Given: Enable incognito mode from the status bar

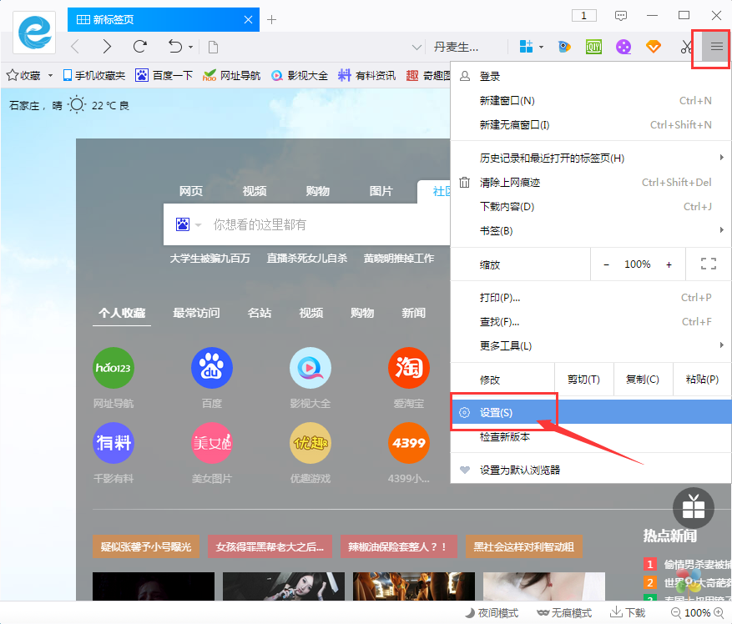Looking at the screenshot, I should pyautogui.click(x=564, y=612).
